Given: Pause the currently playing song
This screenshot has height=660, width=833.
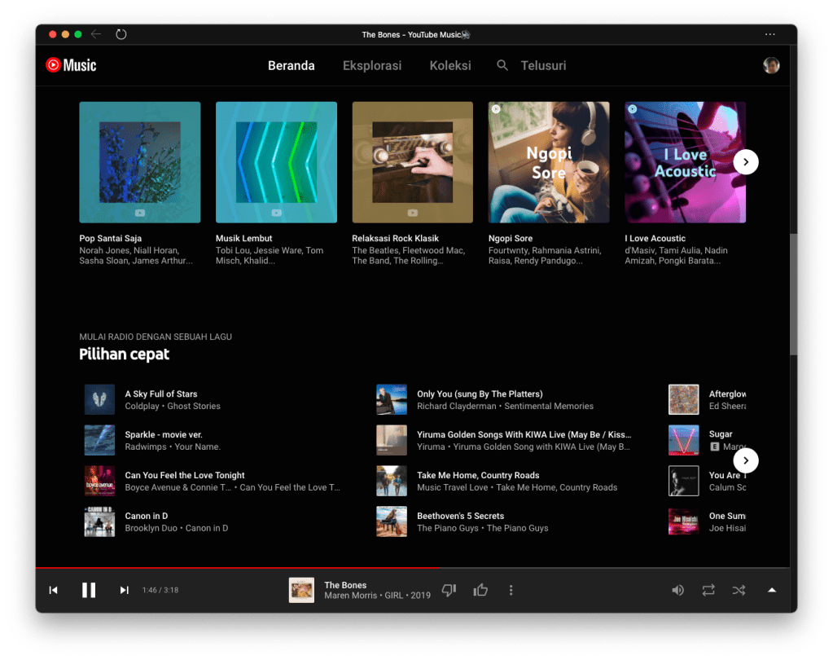Looking at the screenshot, I should (89, 590).
